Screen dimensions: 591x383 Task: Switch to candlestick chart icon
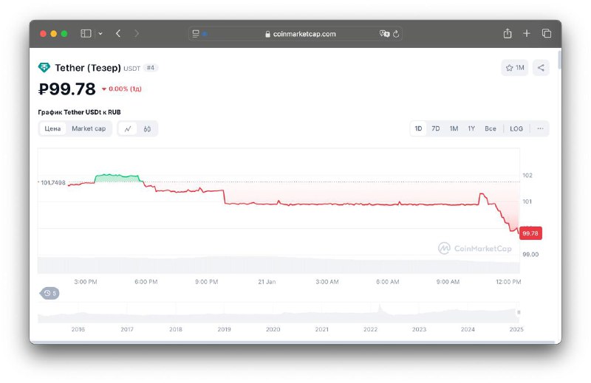tap(147, 129)
